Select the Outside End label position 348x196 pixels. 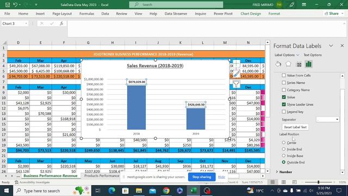coord(284,162)
